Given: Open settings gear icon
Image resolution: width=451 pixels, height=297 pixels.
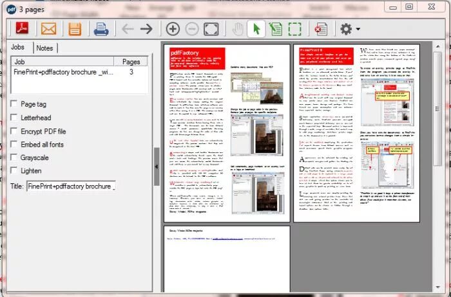Looking at the screenshot, I should [x=346, y=29].
